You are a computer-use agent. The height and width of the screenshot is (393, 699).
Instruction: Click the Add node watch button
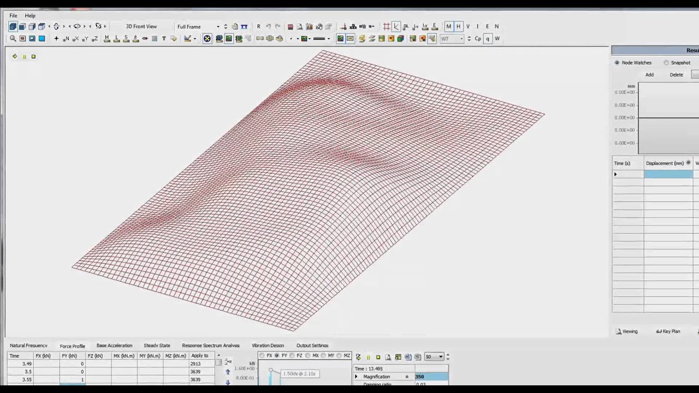(x=649, y=75)
